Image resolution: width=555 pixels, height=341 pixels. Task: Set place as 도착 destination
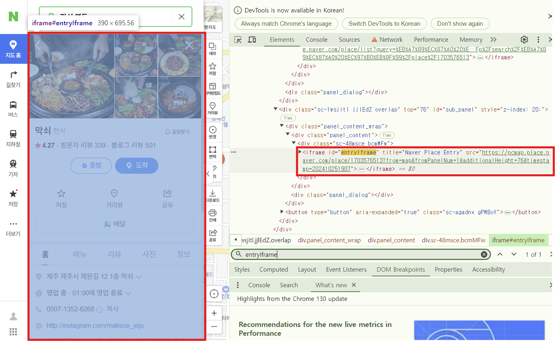[x=137, y=165]
